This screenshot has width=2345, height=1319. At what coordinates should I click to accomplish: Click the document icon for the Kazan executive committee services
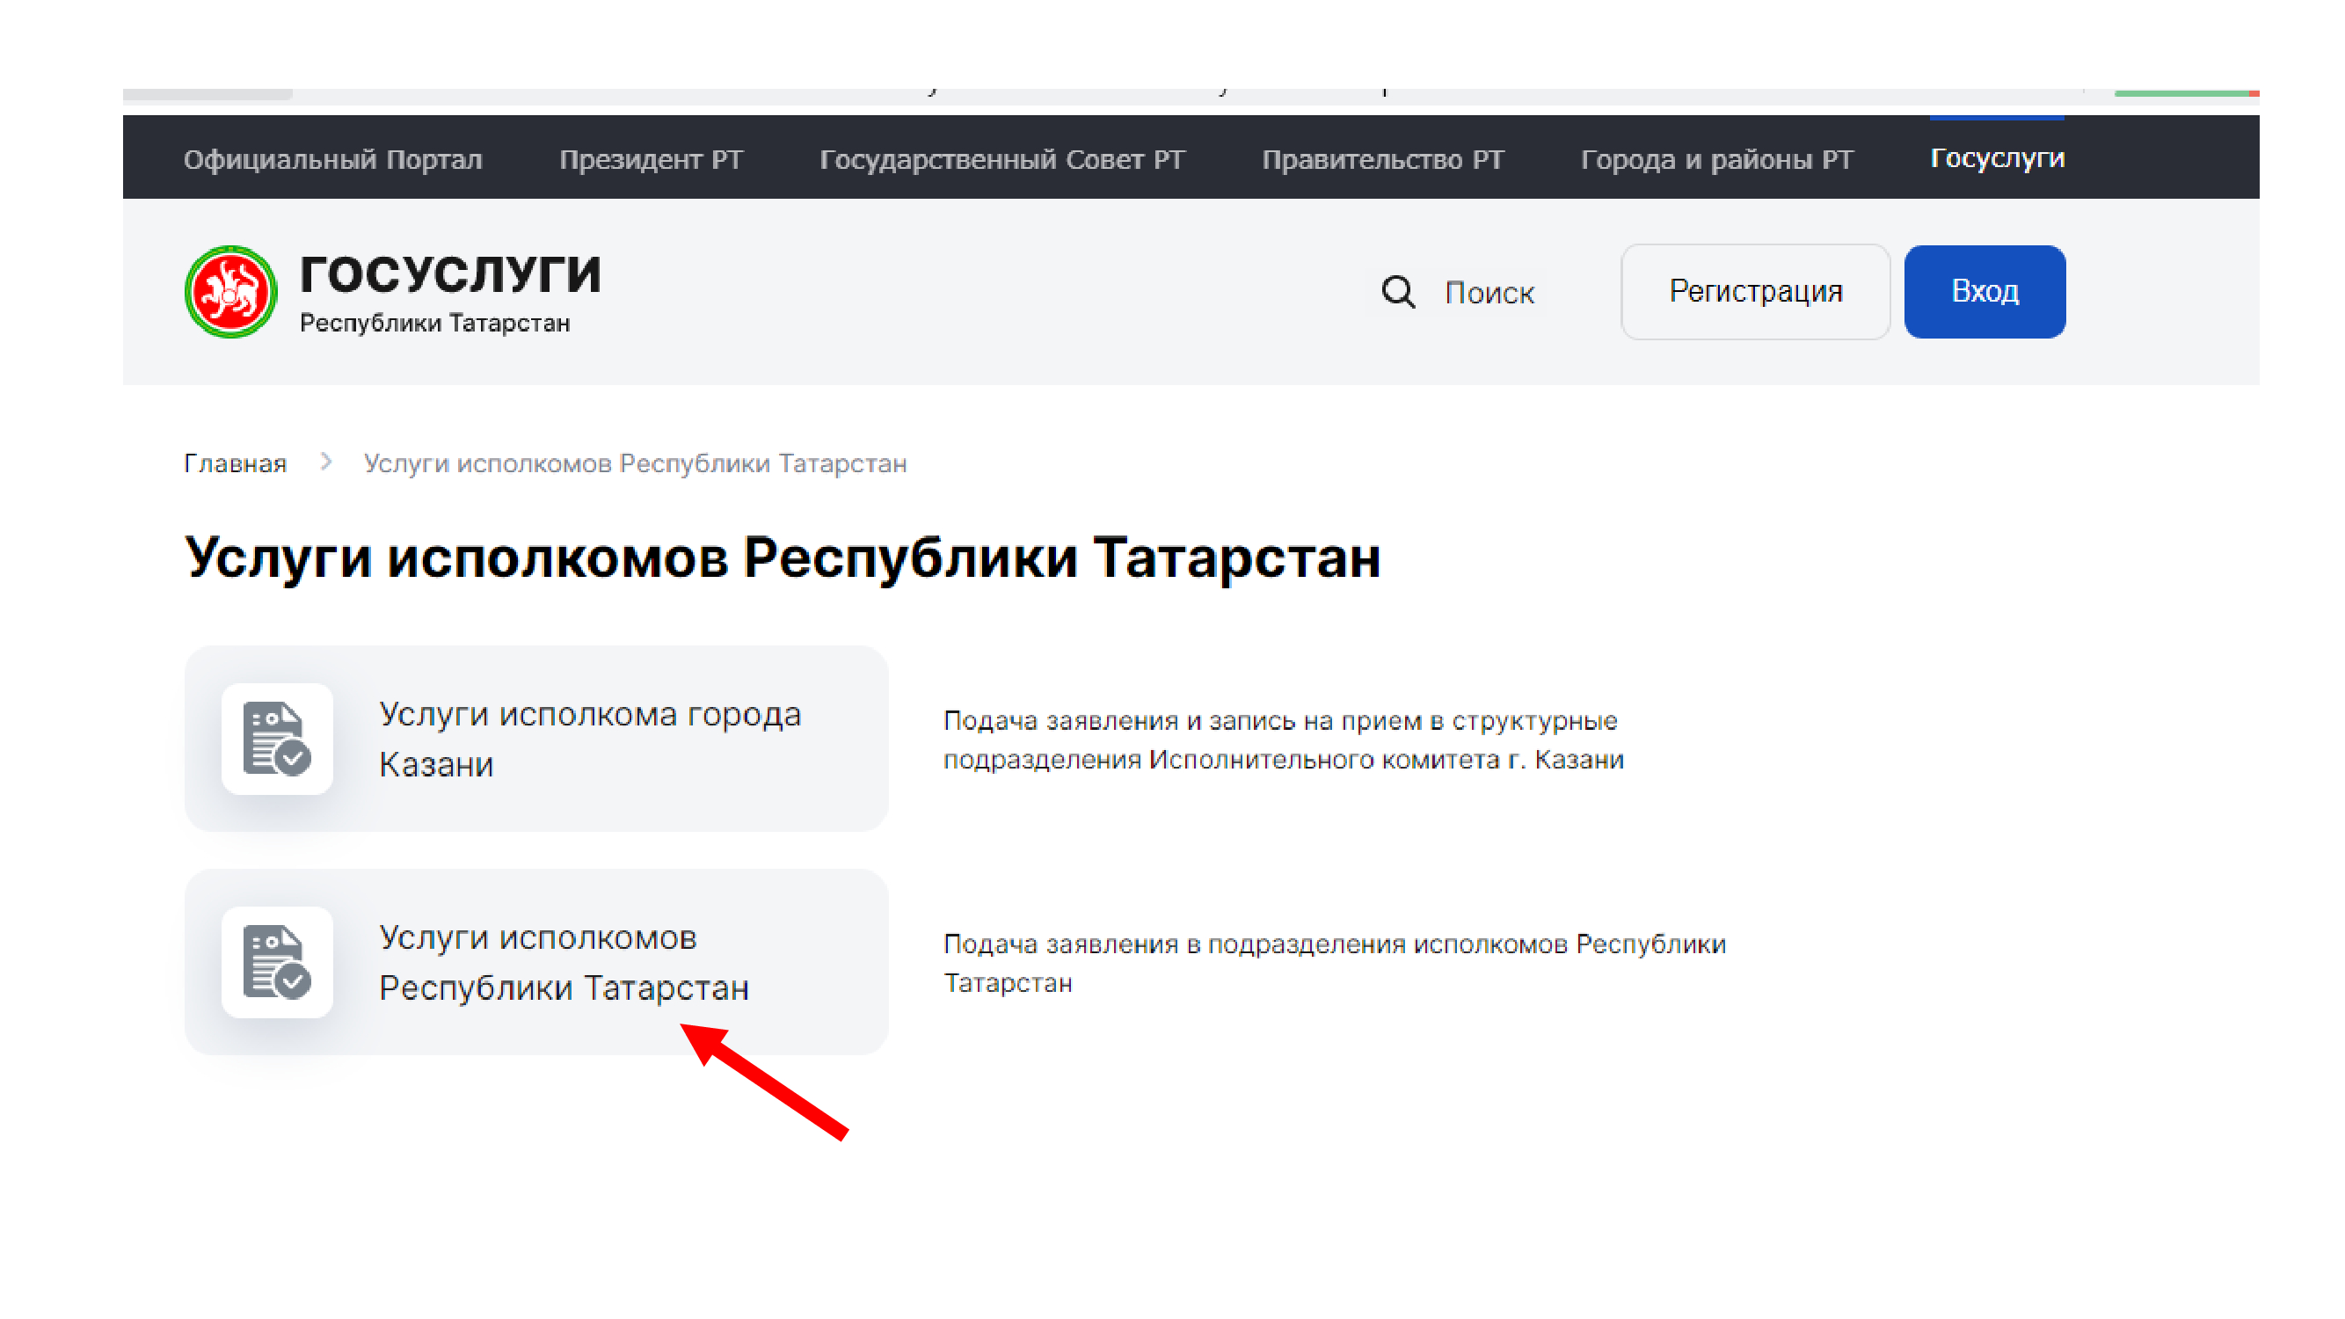coord(277,739)
